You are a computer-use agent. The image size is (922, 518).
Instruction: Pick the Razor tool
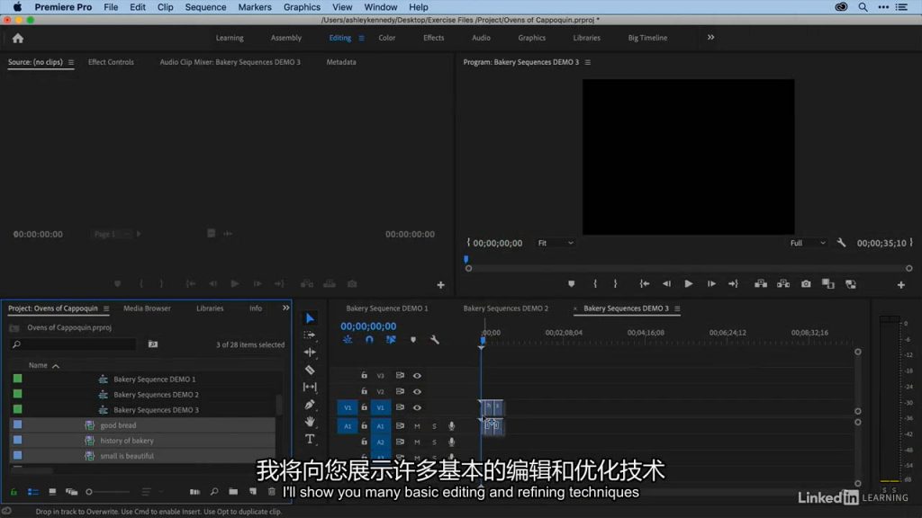310,370
